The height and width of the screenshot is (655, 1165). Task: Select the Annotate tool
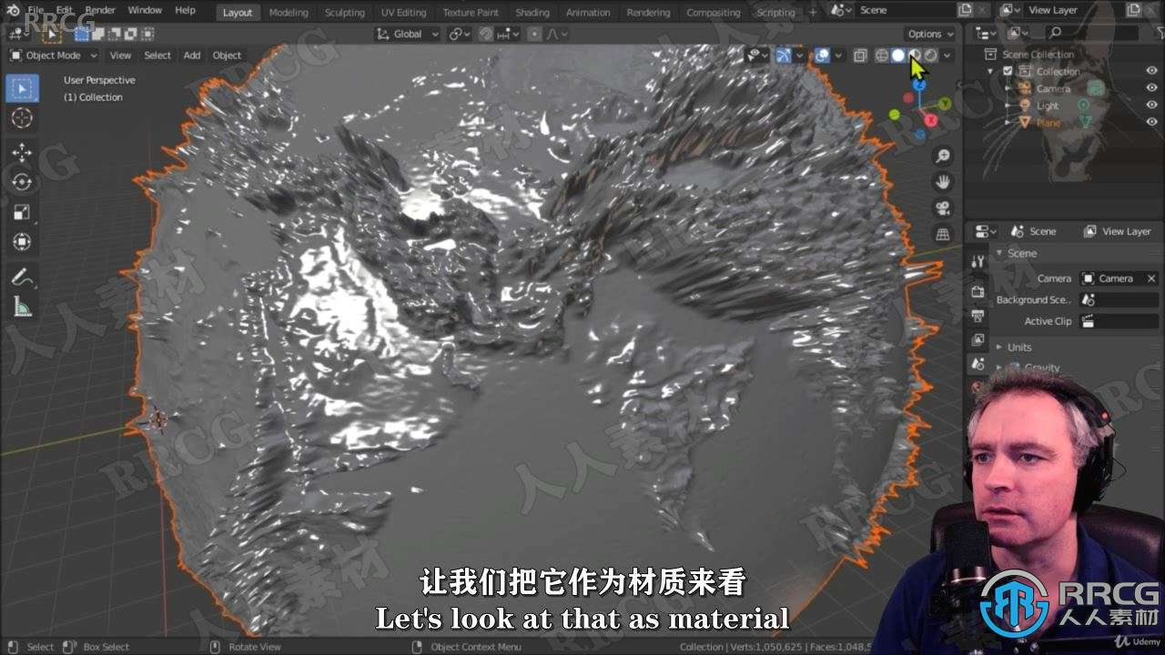[x=22, y=277]
